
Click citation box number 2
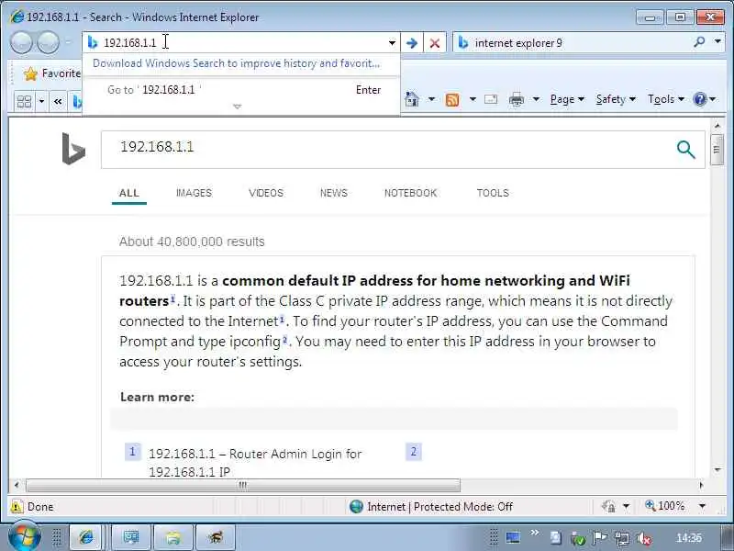tap(414, 452)
